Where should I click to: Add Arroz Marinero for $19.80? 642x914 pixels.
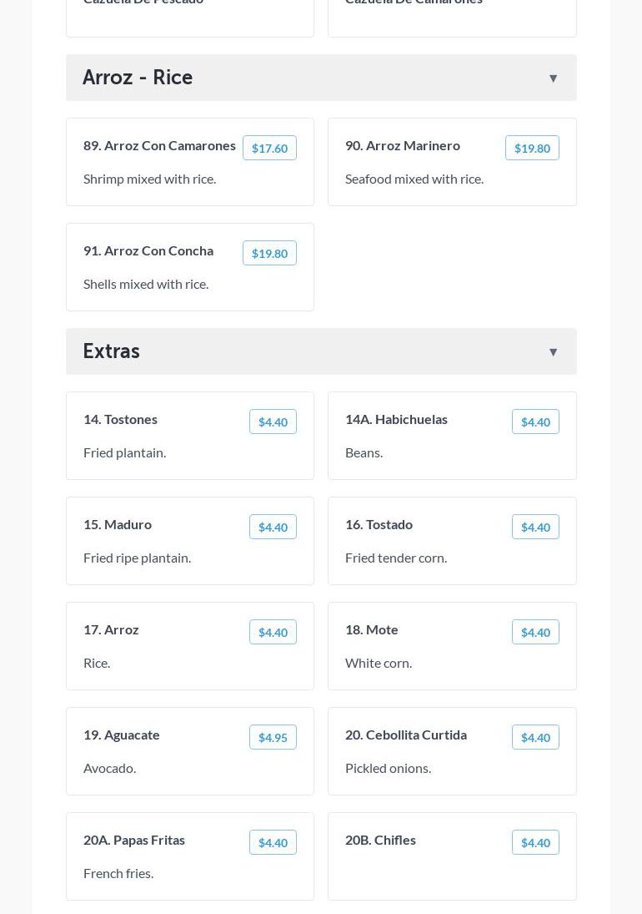pyautogui.click(x=532, y=149)
